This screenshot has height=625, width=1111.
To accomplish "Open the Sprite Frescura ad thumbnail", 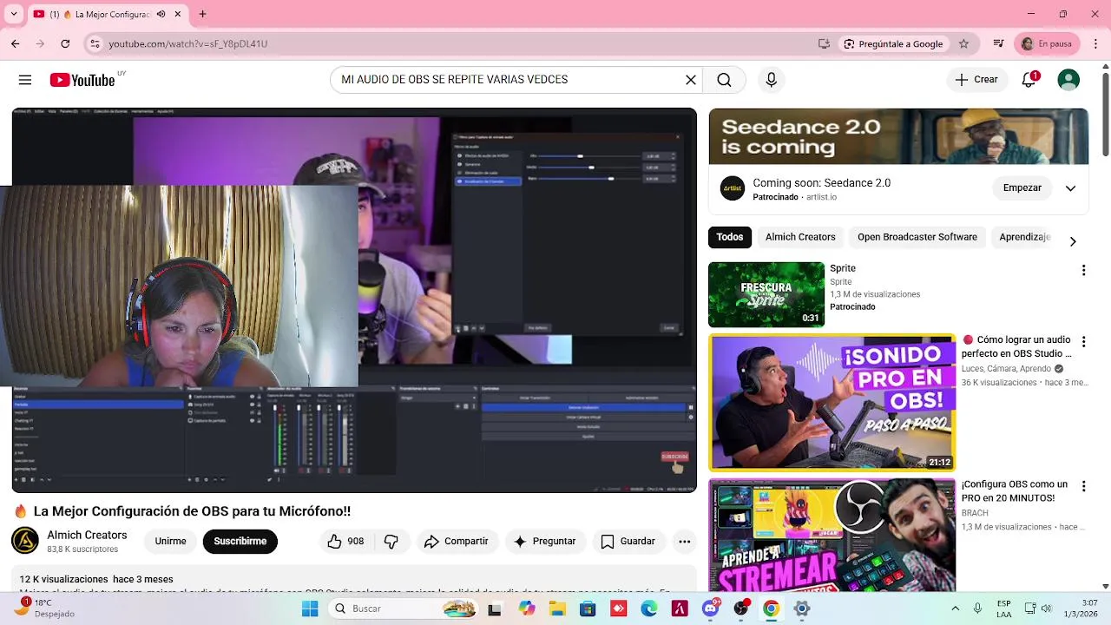I will click(x=766, y=294).
